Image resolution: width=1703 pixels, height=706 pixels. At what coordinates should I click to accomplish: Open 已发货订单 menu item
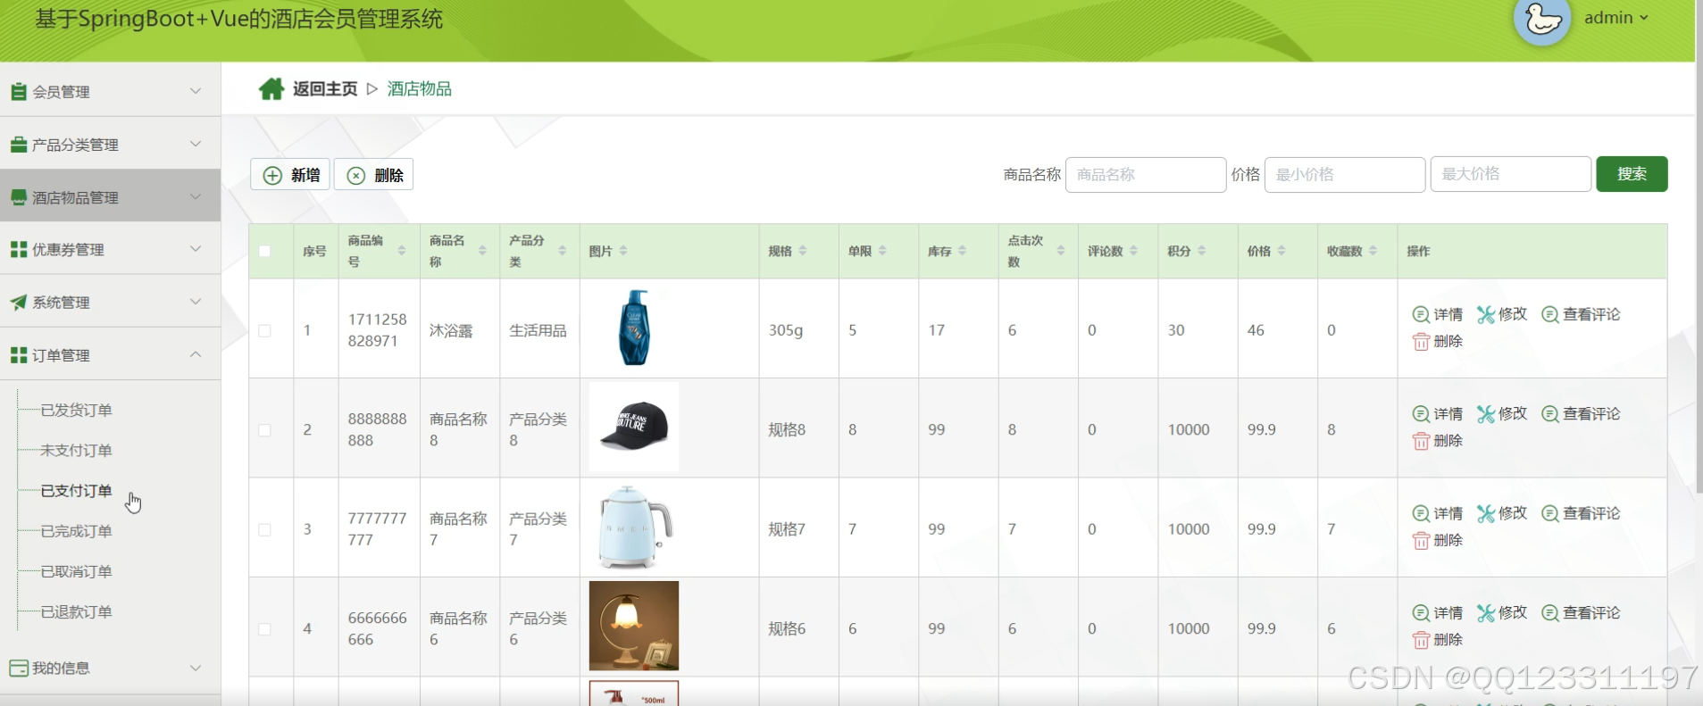(77, 410)
